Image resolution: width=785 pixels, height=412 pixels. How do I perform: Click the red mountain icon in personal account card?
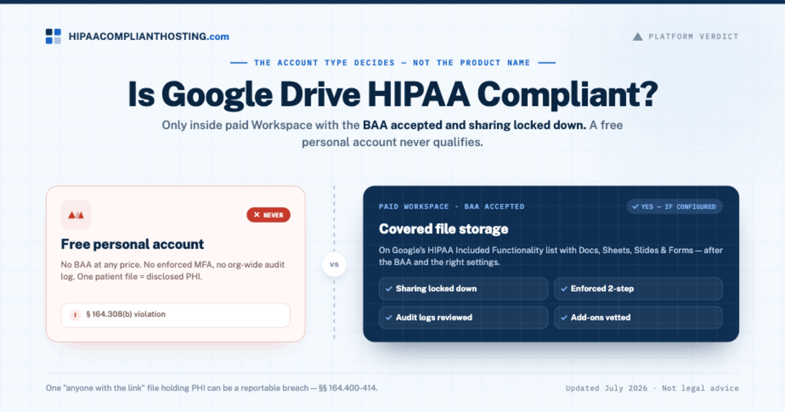point(76,215)
